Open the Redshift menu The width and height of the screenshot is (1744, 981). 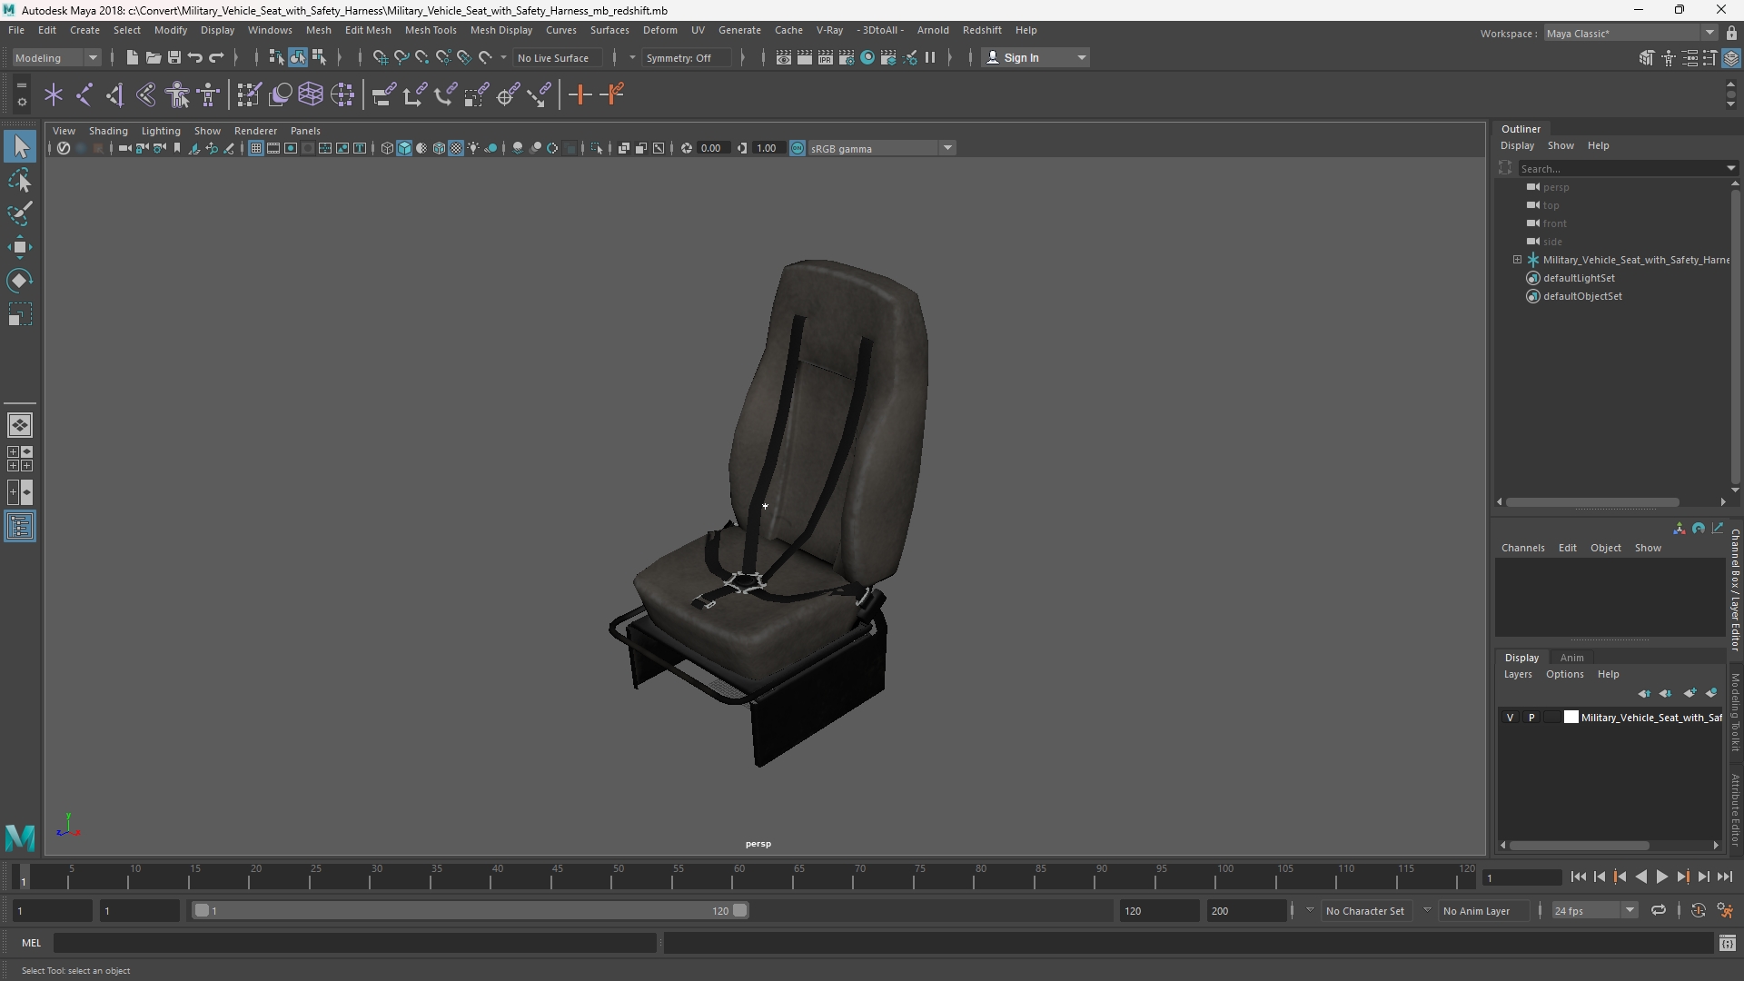pyautogui.click(x=981, y=30)
